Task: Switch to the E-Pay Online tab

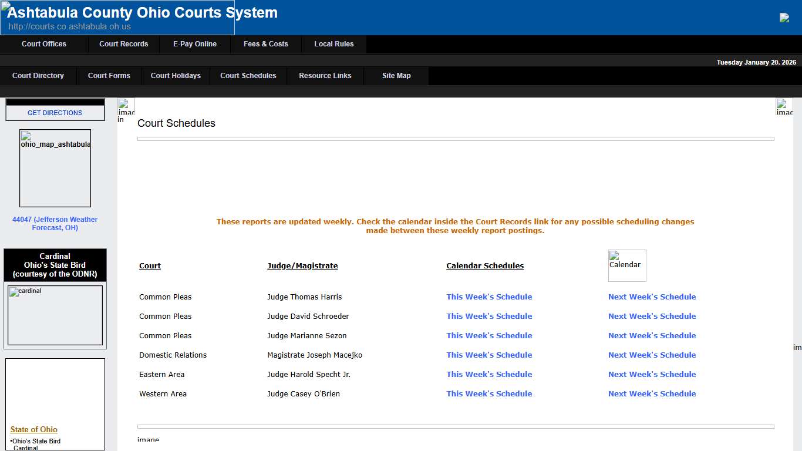Action: tap(194, 44)
